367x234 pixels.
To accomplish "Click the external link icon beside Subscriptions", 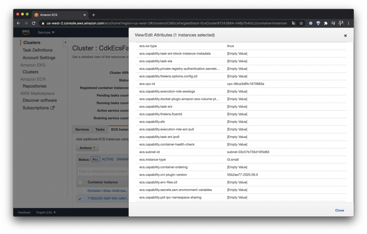I will coord(52,108).
